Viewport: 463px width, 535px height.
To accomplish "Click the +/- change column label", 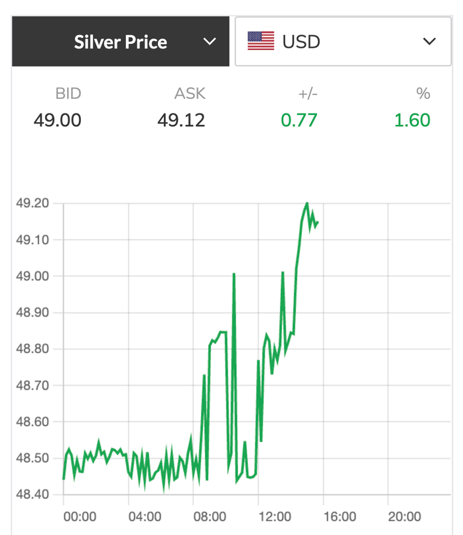I will [x=308, y=94].
